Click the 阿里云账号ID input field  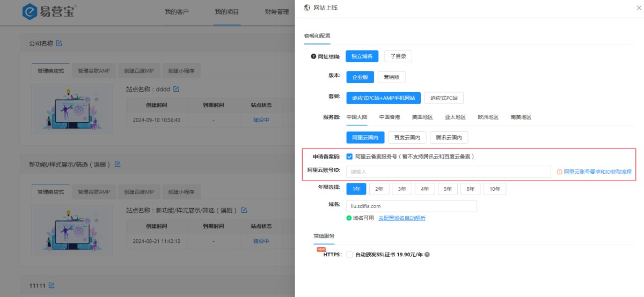(x=448, y=172)
